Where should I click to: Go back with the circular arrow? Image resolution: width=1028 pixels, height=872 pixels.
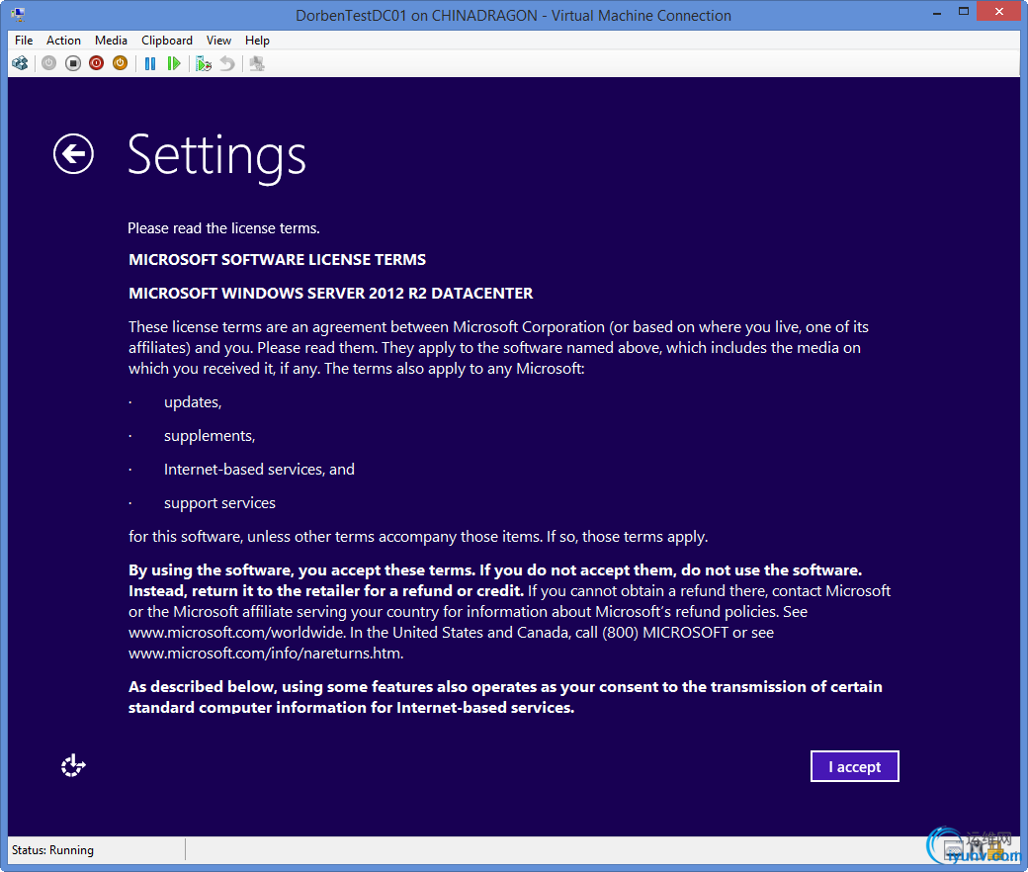pyautogui.click(x=73, y=154)
